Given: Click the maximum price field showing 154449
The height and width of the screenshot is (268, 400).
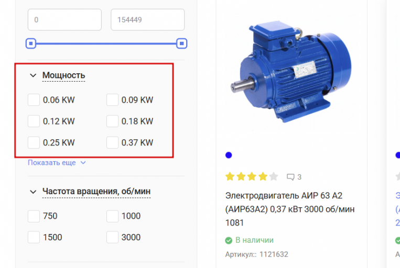Looking at the screenshot, I should coord(147,20).
